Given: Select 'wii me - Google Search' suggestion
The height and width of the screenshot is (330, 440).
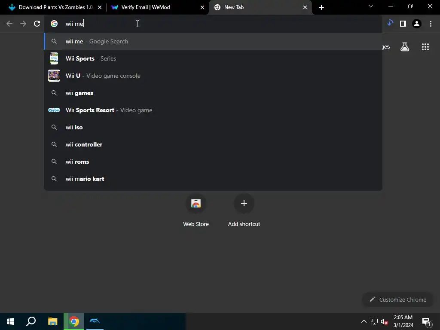Looking at the screenshot, I should 213,41.
